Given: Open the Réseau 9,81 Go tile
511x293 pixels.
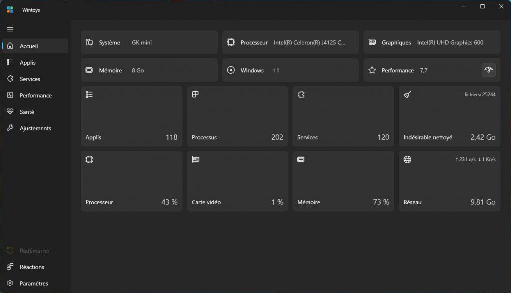Looking at the screenshot, I should (x=450, y=181).
